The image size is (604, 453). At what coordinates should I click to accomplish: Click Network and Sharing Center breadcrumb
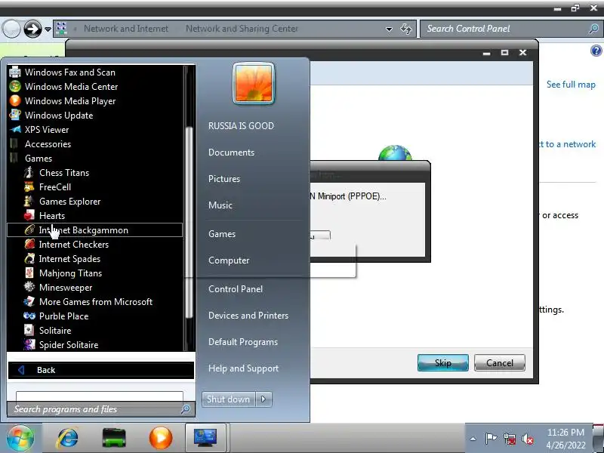tap(242, 29)
